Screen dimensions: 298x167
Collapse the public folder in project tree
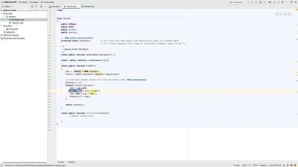1,26
